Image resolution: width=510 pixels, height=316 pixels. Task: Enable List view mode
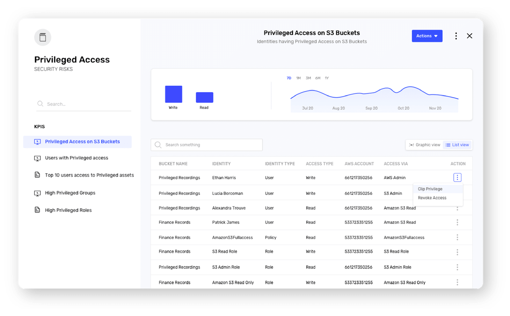tap(457, 145)
